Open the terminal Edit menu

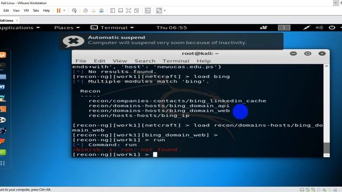99,61
